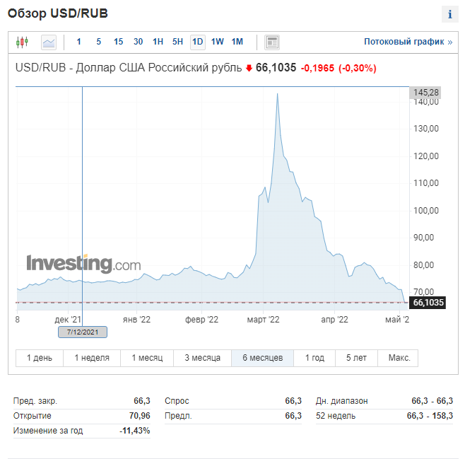The width and height of the screenshot is (465, 459).
Task: Select the 1W interval
Action: pyautogui.click(x=218, y=42)
